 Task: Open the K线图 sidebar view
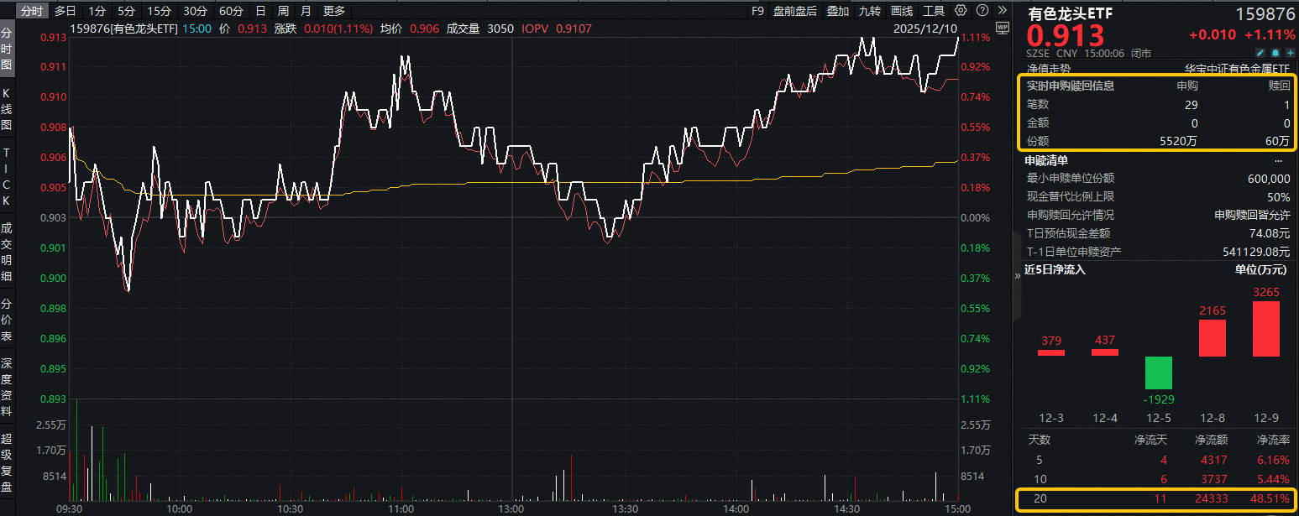[x=7, y=109]
